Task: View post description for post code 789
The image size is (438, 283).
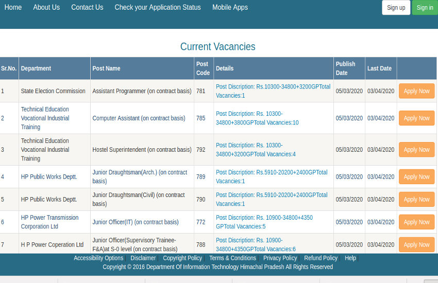Action: pyautogui.click(x=272, y=176)
